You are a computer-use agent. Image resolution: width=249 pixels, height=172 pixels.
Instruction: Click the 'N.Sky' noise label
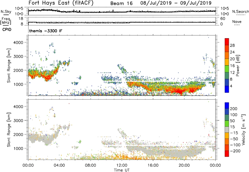coord(6,11)
